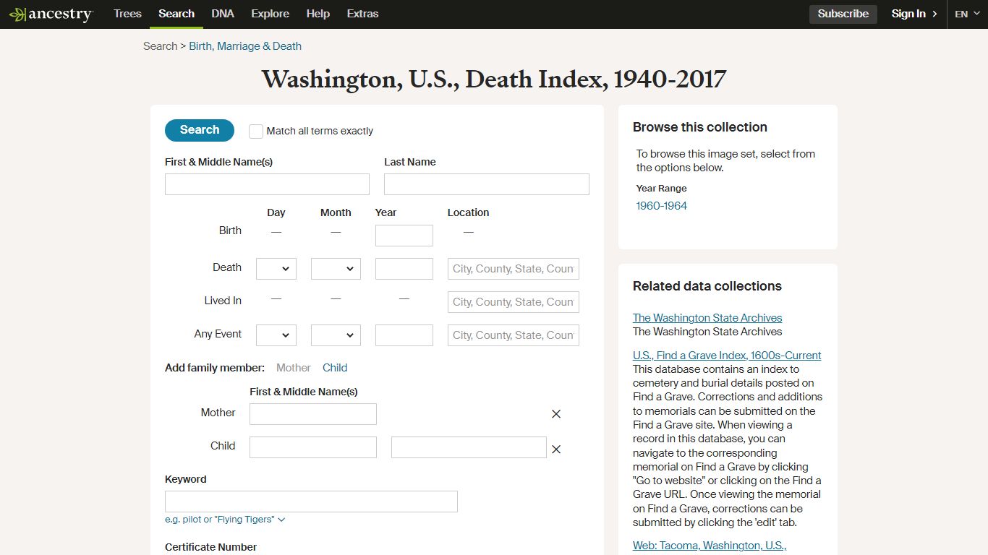Open the DNA menu

[223, 14]
